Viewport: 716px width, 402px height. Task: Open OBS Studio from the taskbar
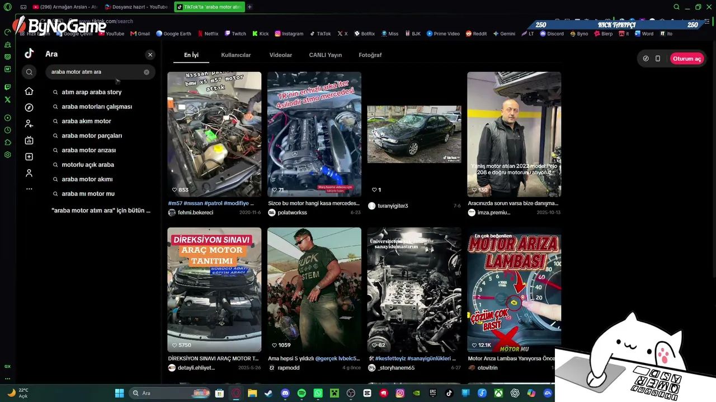(351, 393)
